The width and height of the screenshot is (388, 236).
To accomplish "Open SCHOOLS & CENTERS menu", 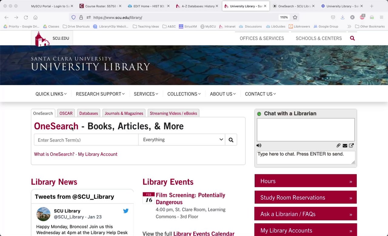I will 319,38.
